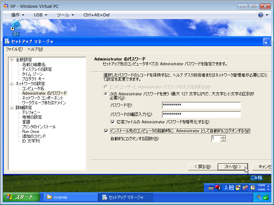Open the USB dropdown menu

tap(40, 15)
